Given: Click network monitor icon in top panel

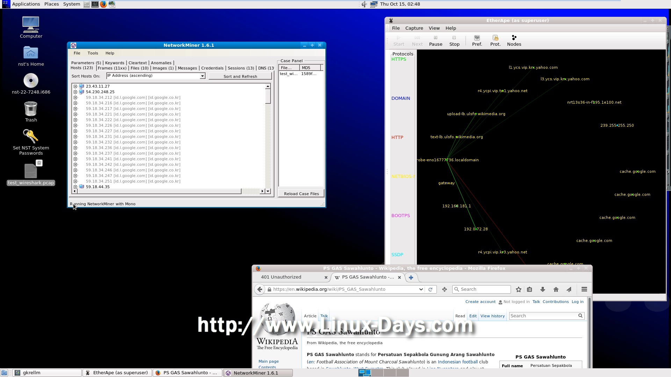Looking at the screenshot, I should (374, 4).
